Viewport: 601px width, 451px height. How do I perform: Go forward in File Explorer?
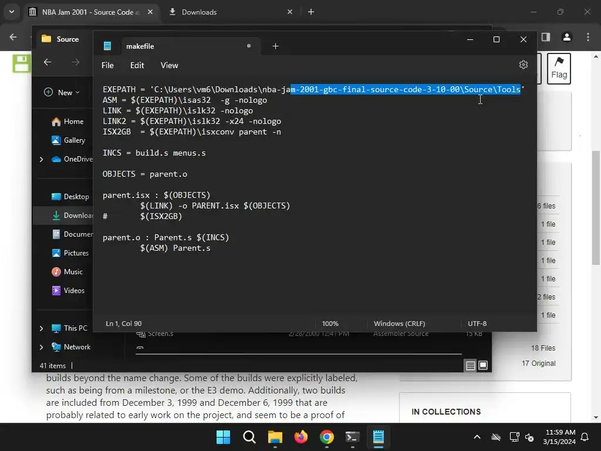tap(76, 62)
